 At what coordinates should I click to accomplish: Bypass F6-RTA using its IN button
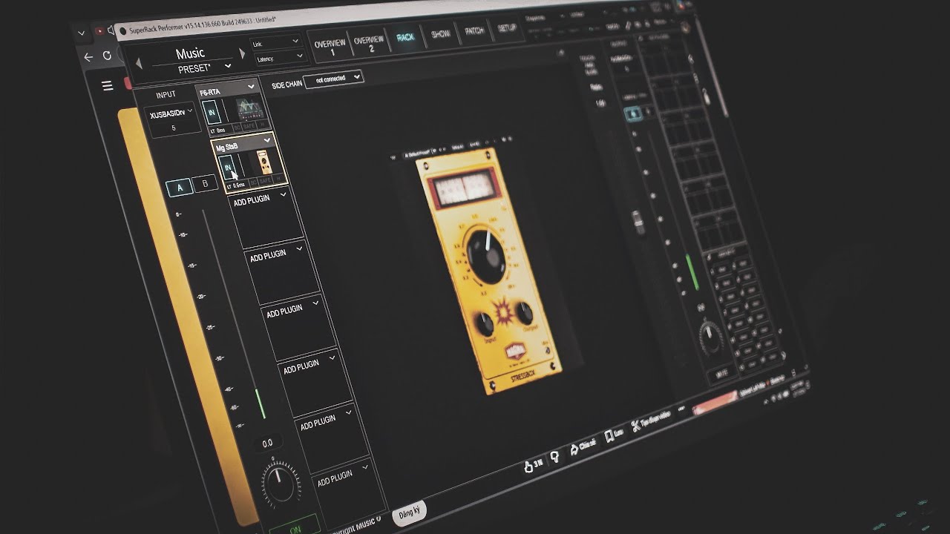click(x=212, y=113)
